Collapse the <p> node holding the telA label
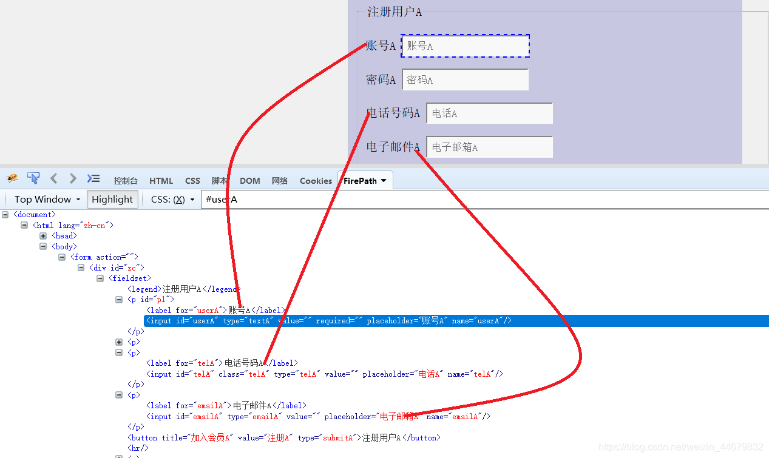This screenshot has height=458, width=769. click(119, 352)
